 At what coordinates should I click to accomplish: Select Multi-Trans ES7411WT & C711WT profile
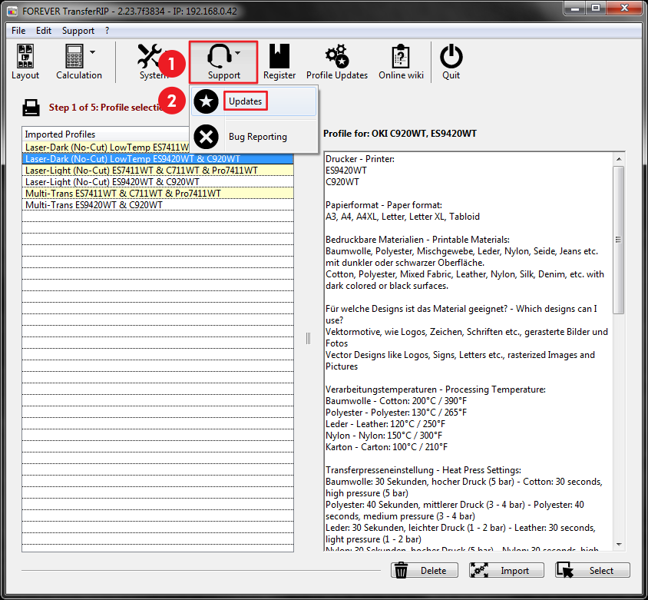point(158,194)
